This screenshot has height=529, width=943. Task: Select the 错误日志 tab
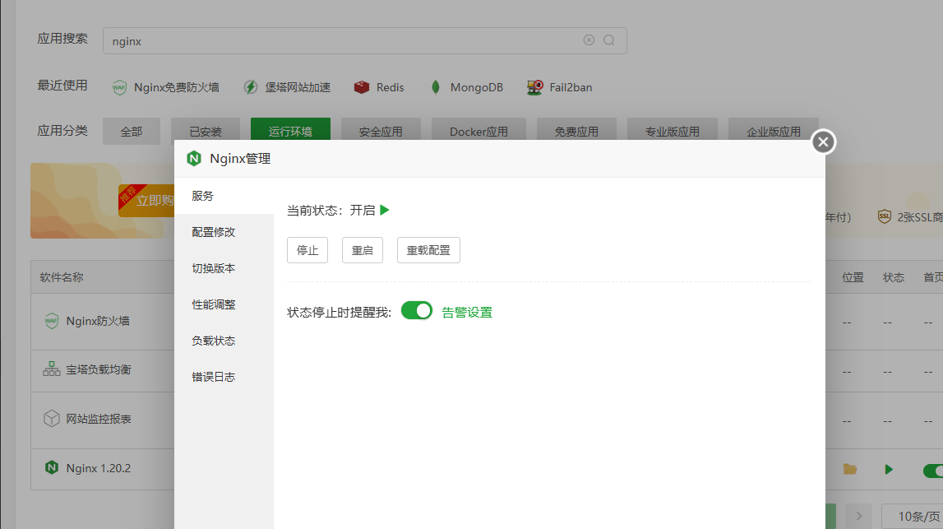click(224, 376)
